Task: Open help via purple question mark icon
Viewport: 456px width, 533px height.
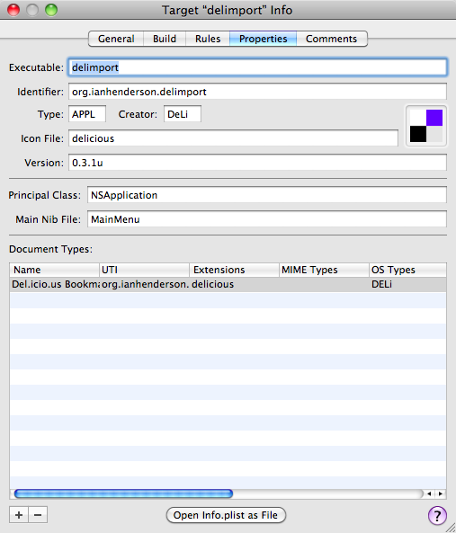Action: (x=437, y=515)
